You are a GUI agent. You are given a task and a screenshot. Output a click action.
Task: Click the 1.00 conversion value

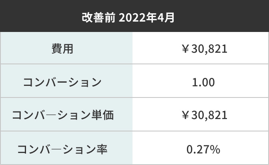[203, 82]
